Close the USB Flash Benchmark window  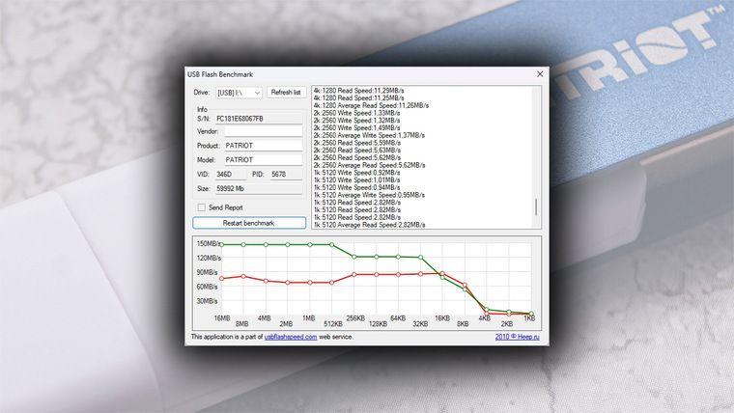point(540,74)
